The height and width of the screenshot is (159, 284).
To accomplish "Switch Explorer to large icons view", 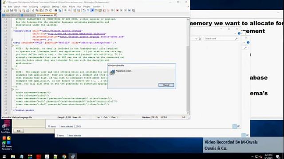I will pos(238,126).
